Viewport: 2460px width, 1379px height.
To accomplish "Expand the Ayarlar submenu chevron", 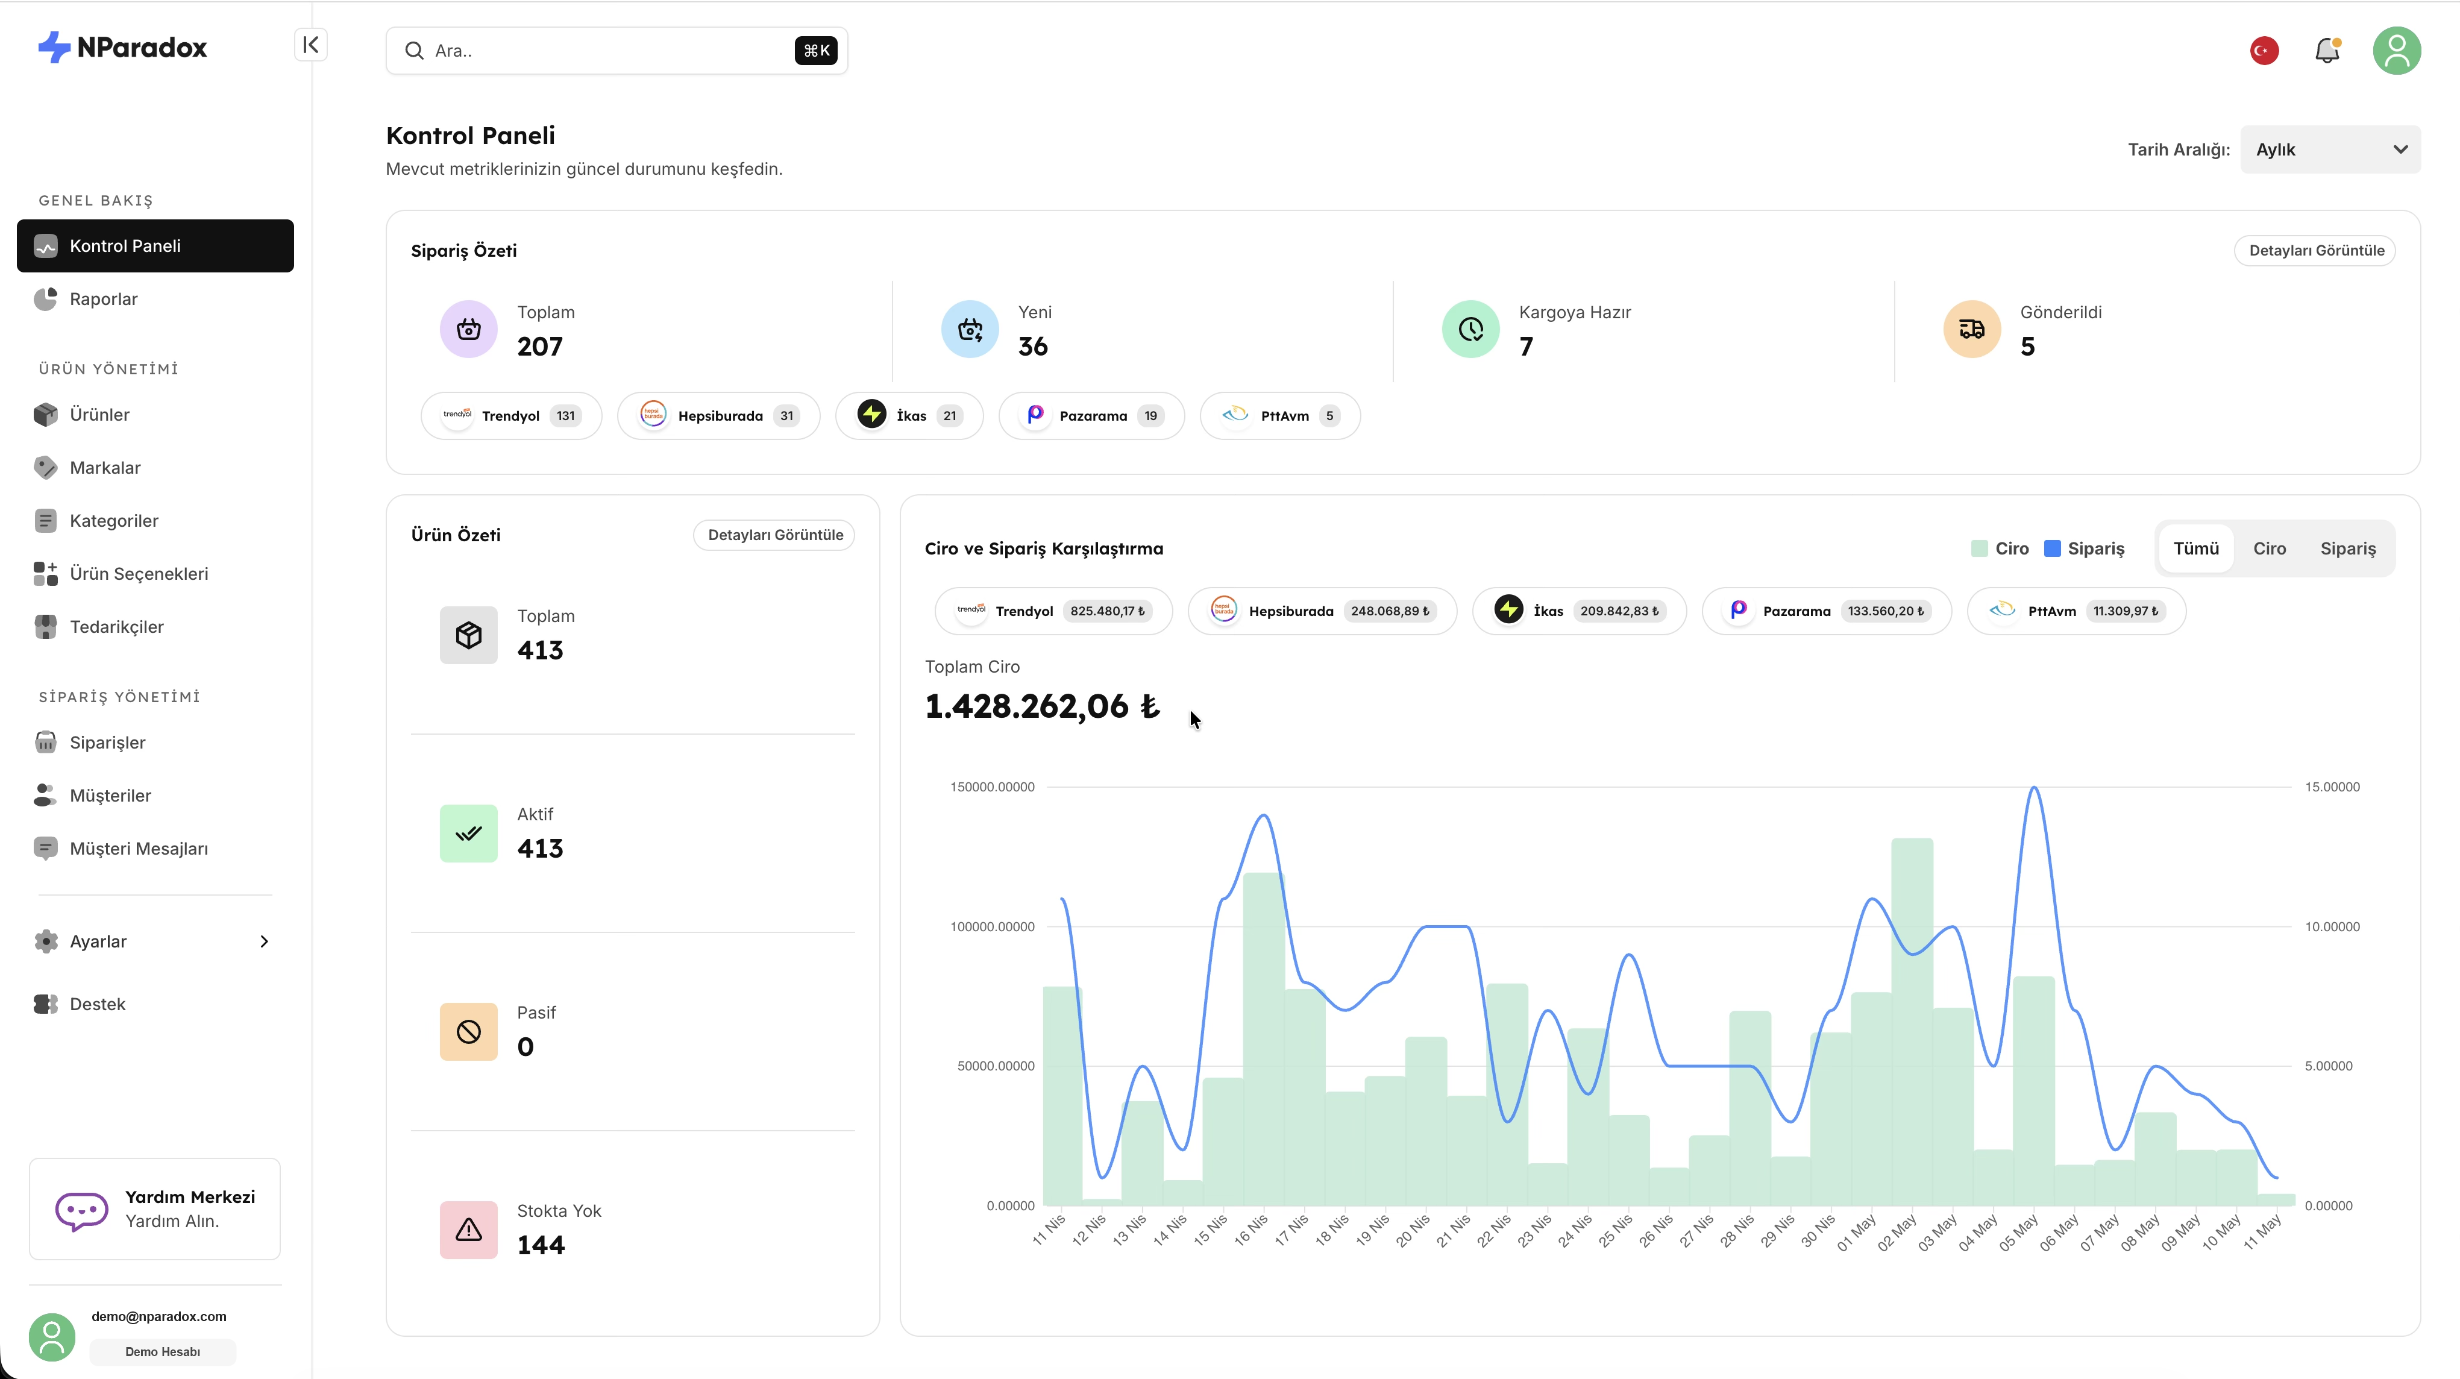I will point(265,941).
